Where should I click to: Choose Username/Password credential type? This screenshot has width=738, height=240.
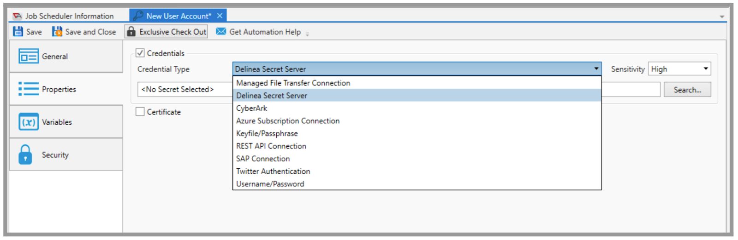click(x=270, y=184)
